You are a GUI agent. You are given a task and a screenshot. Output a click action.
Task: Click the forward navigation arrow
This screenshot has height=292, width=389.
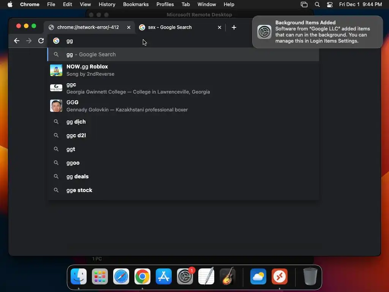[29, 41]
